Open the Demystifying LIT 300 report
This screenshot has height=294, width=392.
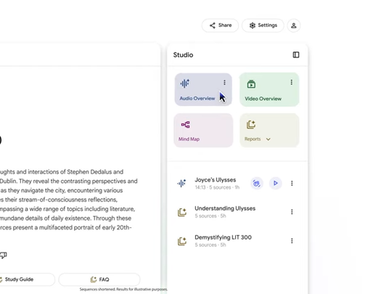(x=223, y=241)
